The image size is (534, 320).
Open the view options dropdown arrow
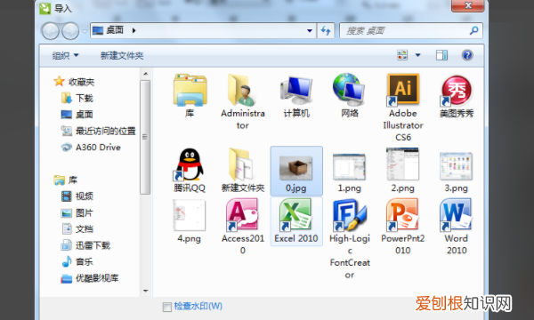[418, 55]
